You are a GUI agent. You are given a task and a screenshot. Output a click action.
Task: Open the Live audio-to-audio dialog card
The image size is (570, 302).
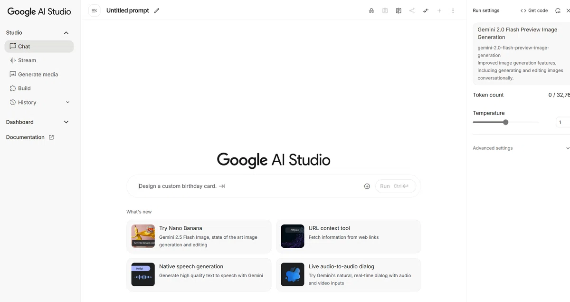[348, 274]
